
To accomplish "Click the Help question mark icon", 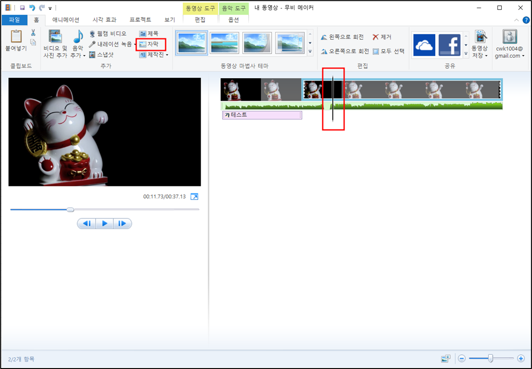I will point(526,20).
